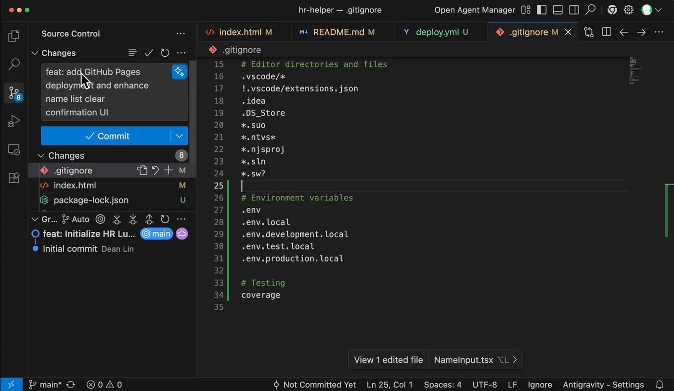Stage changes for .gitignore with plus icon
The height and width of the screenshot is (391, 674).
168,170
